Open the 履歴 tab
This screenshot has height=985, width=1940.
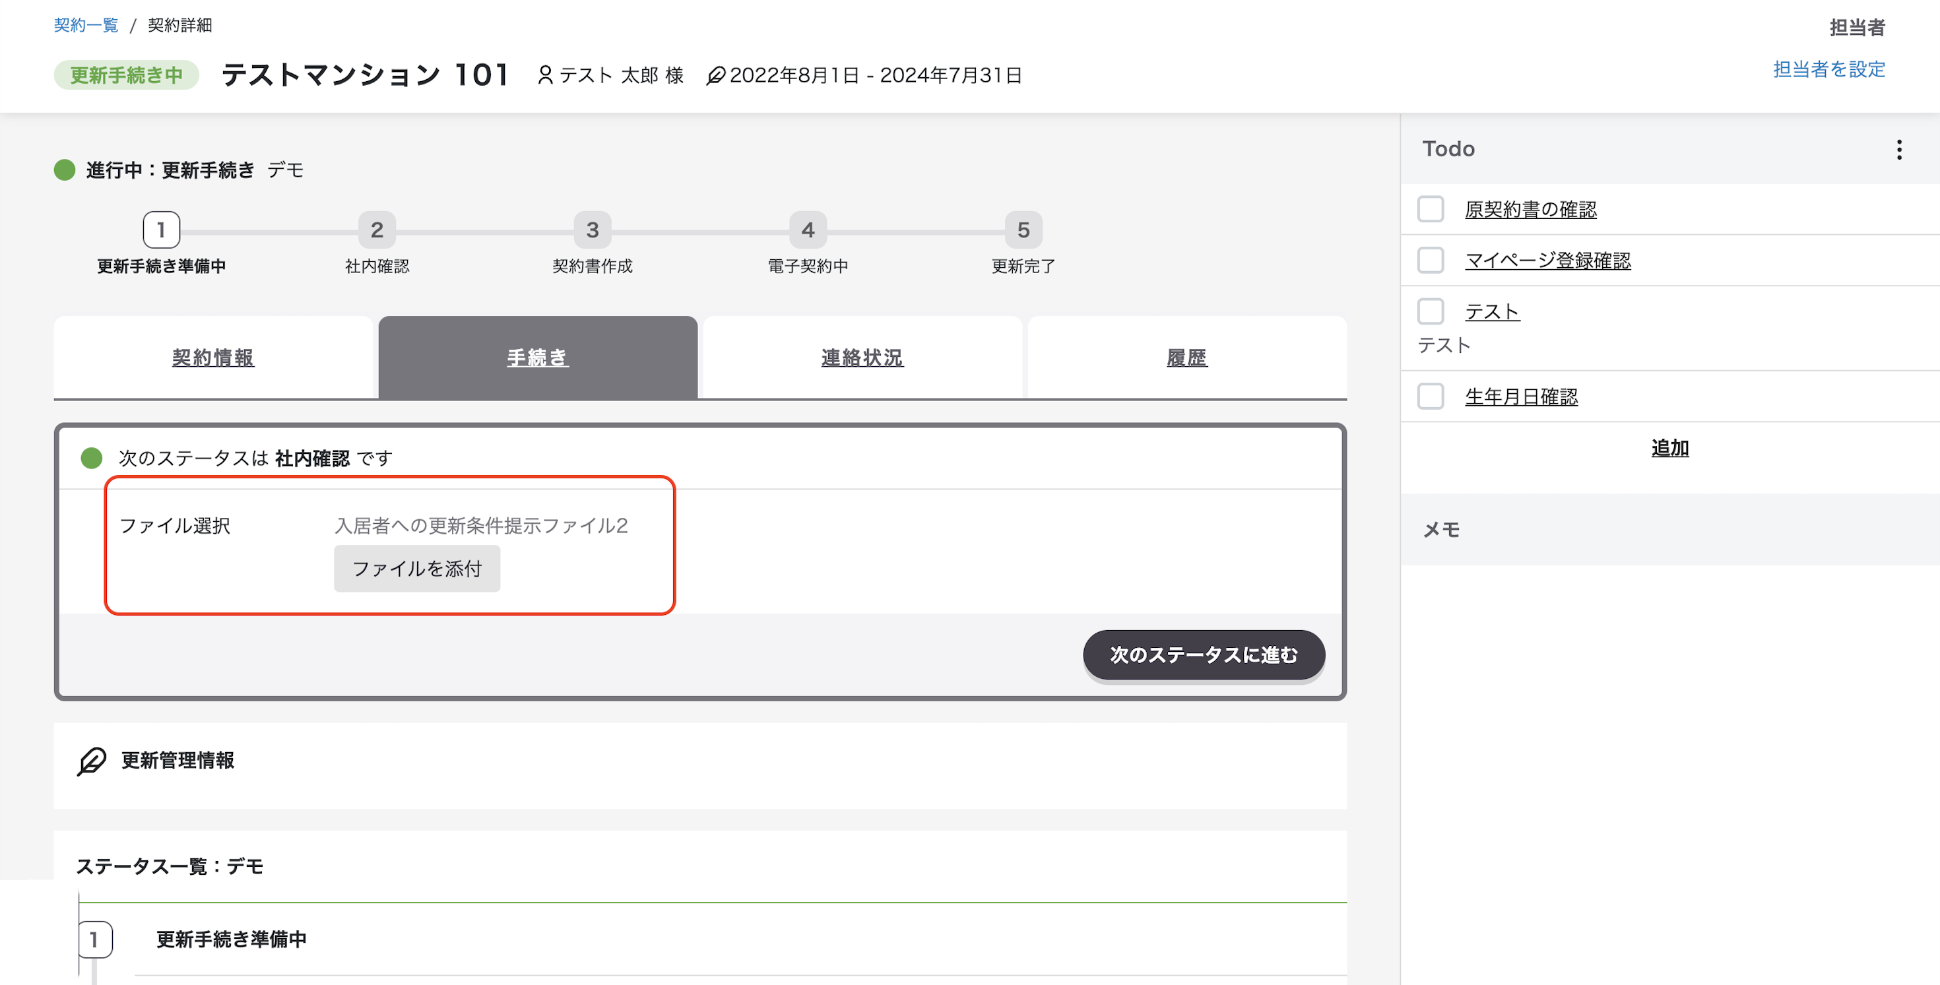click(1187, 358)
